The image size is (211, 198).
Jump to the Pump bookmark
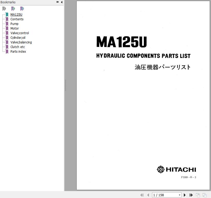coord(14,24)
